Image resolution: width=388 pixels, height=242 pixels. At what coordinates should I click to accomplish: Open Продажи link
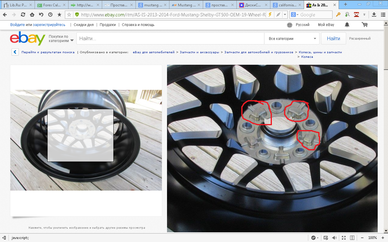tap(108, 25)
